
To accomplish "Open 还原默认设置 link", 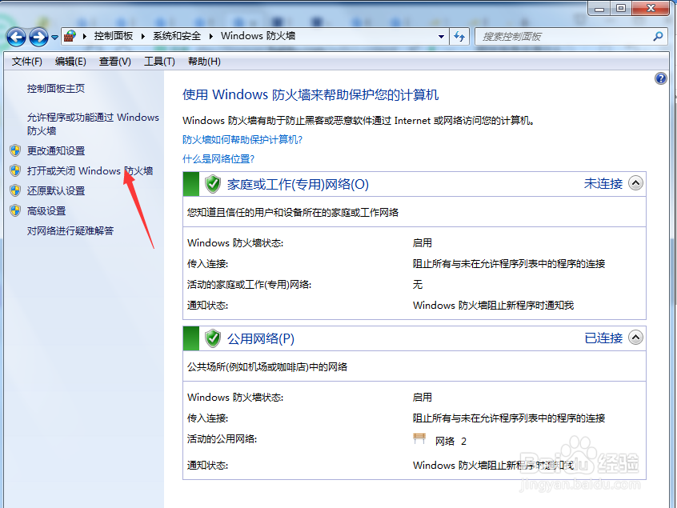I will click(x=56, y=190).
